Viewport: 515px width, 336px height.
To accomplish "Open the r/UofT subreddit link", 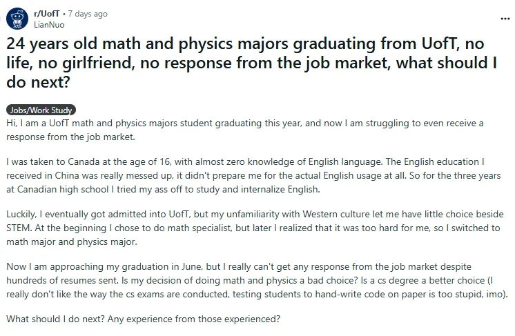I will point(46,14).
